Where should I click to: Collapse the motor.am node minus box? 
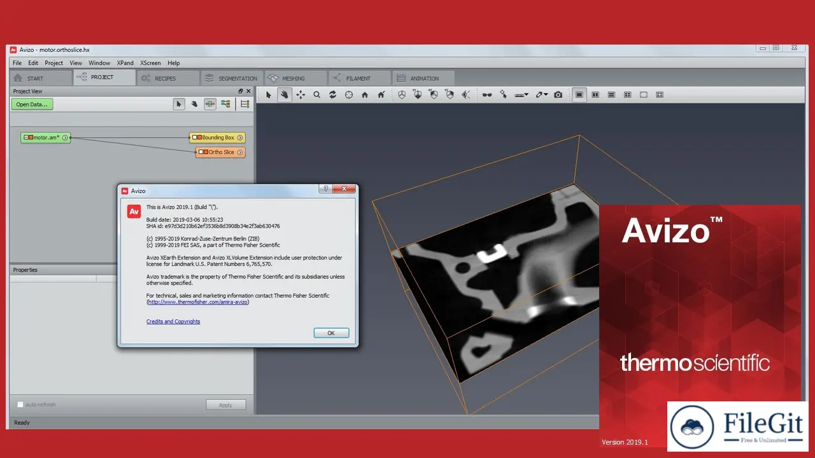26,137
